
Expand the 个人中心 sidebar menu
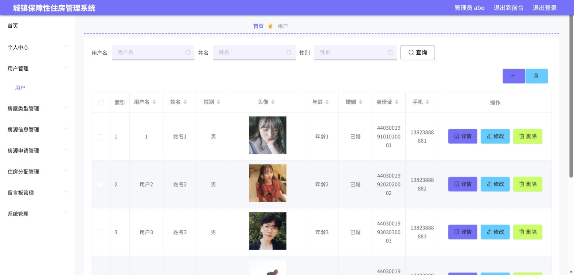pyautogui.click(x=37, y=47)
